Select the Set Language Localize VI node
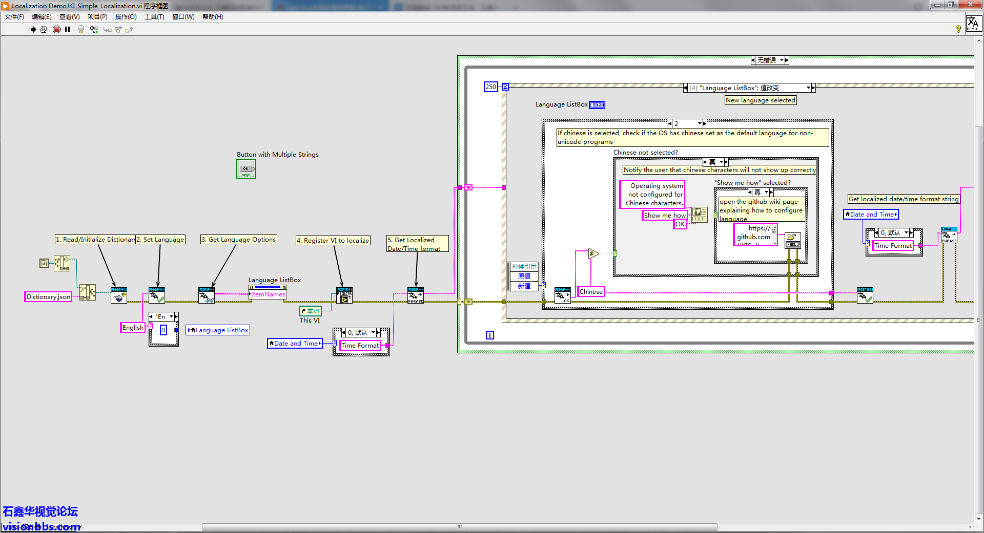Screen dimensions: 984x533 (x=157, y=295)
